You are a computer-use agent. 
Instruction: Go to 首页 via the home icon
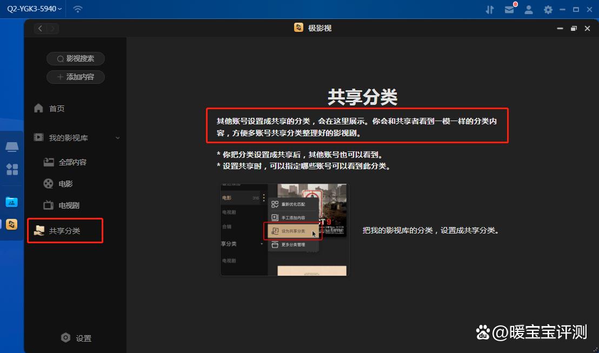click(56, 108)
